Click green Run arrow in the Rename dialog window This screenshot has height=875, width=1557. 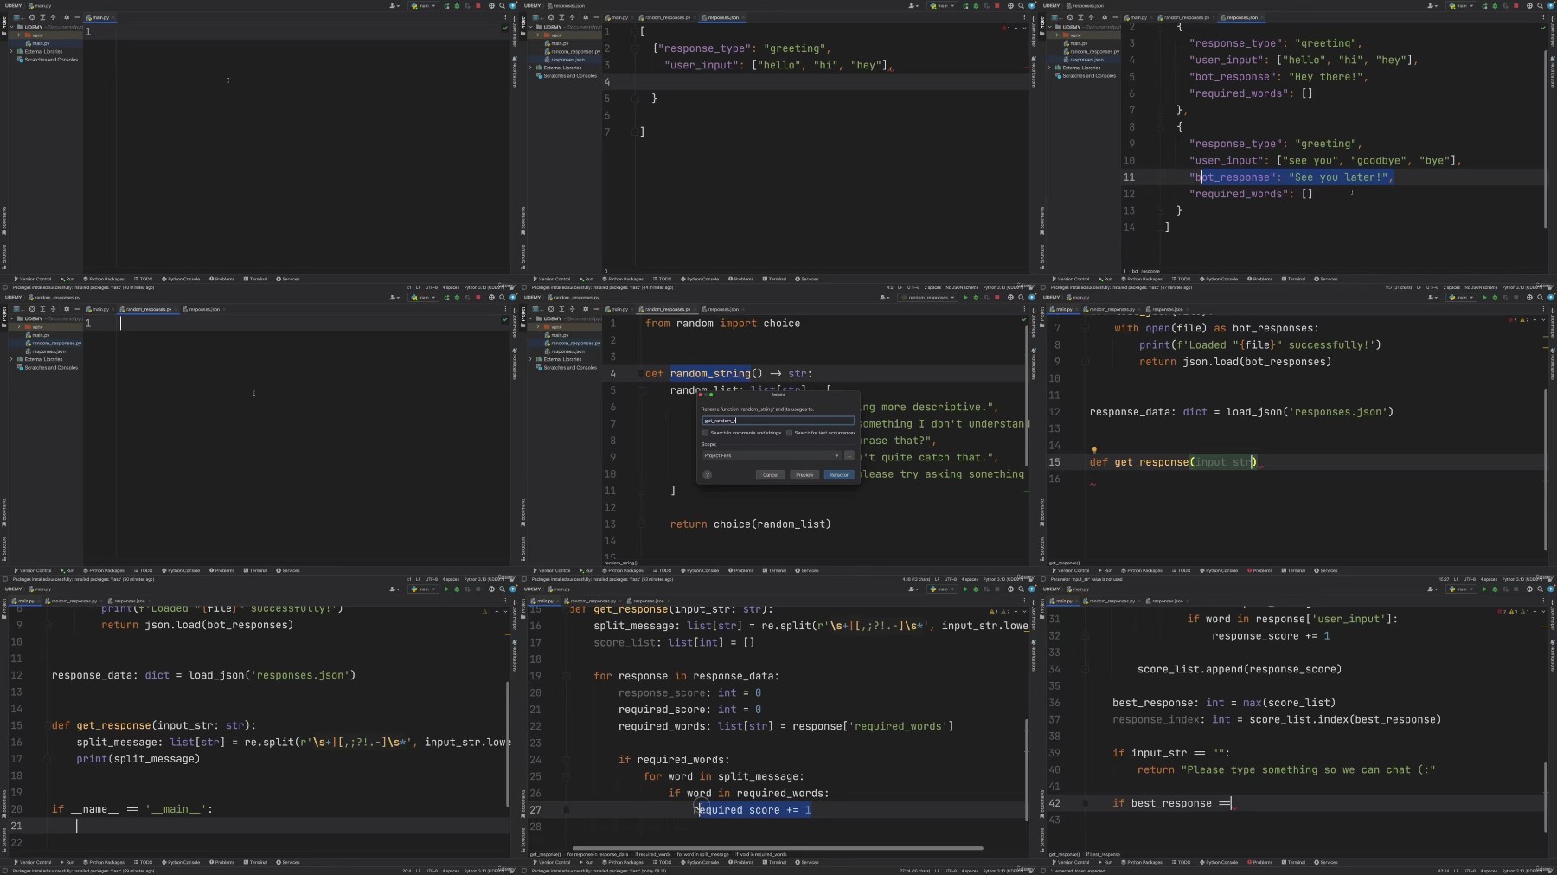(x=965, y=298)
